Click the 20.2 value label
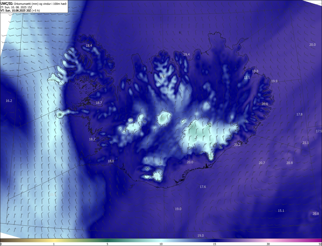 237,145
